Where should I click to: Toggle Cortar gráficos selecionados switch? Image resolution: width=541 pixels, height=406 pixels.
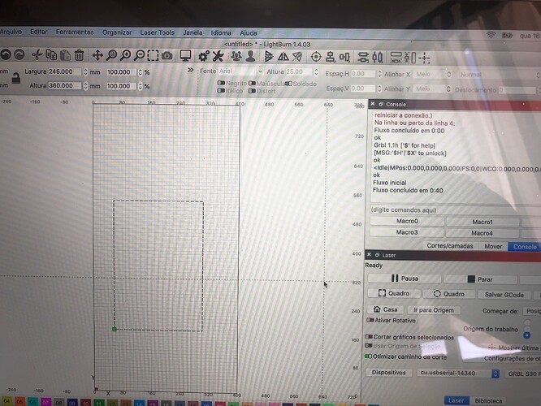pyautogui.click(x=370, y=336)
